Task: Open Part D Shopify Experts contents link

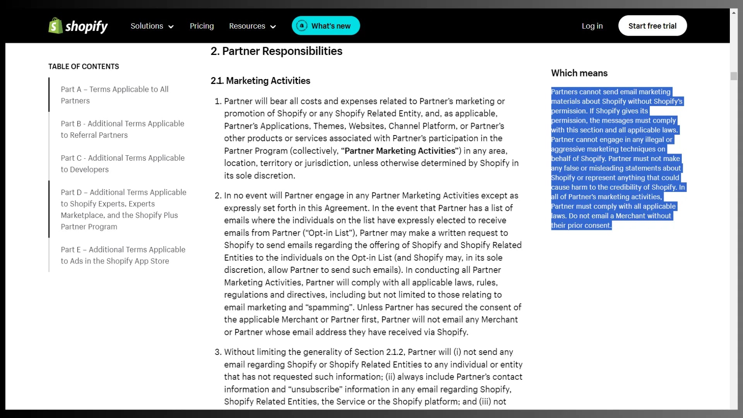Action: (x=123, y=209)
